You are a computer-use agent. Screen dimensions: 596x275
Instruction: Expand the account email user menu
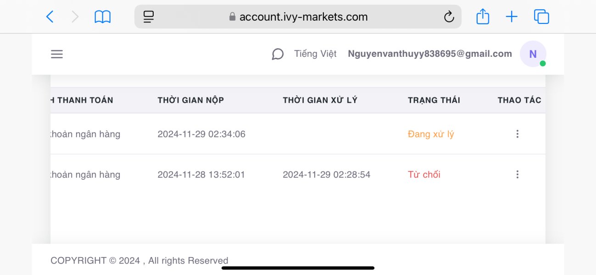tap(430, 54)
